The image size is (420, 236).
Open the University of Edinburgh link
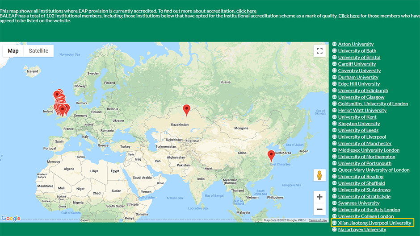pos(363,91)
